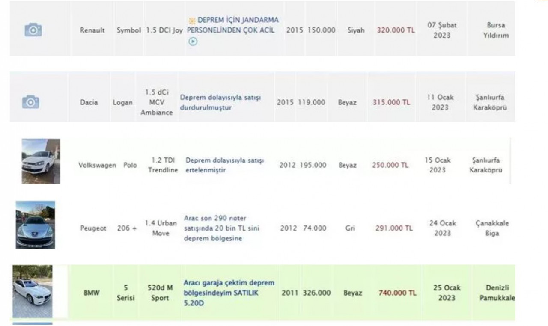548x326 pixels.
Task: Click 'Beyaz' color in the BMW row
Action: click(x=353, y=293)
